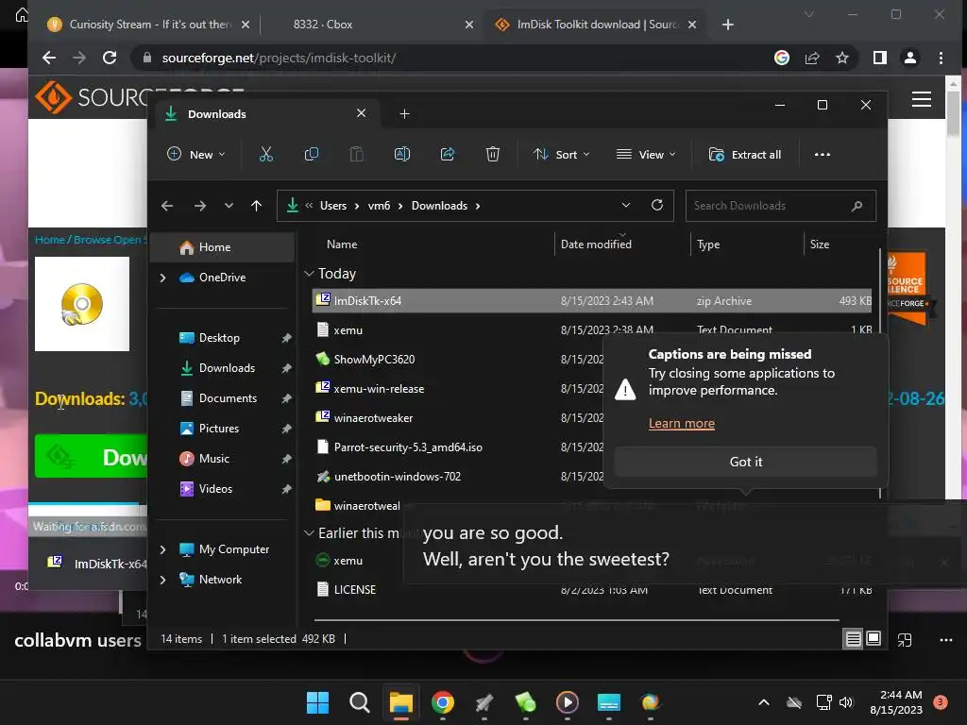Go up one folder level in Explorer
The width and height of the screenshot is (967, 725).
[x=257, y=206]
